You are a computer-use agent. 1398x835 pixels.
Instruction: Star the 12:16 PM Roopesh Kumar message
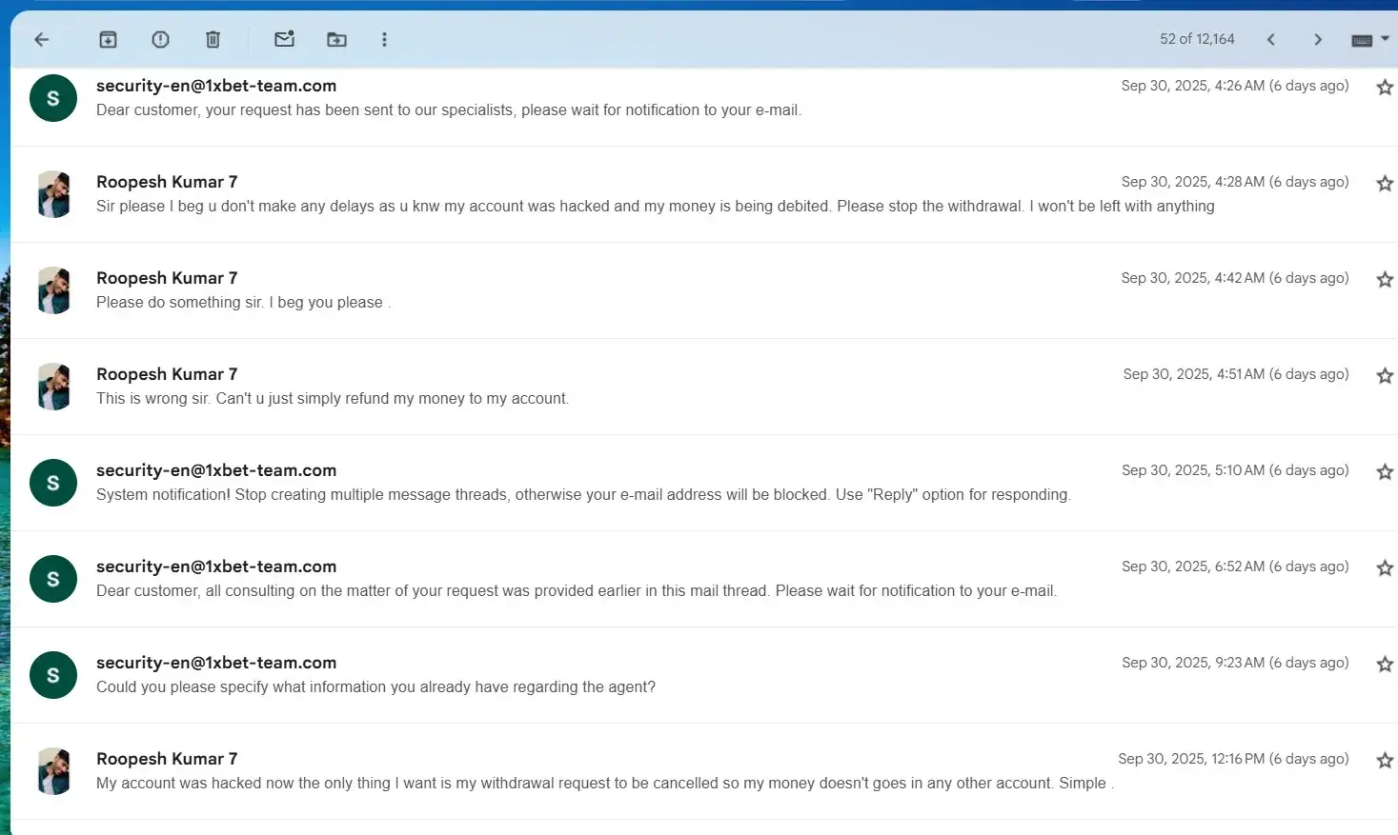pos(1385,760)
